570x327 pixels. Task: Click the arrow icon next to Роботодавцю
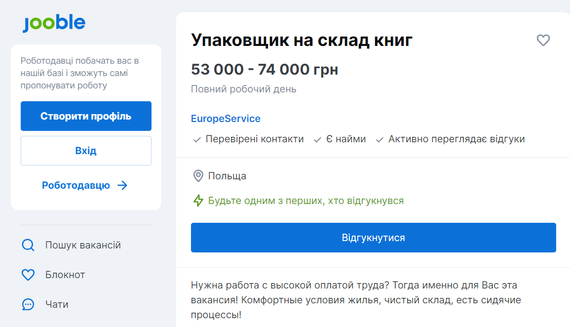tap(123, 185)
